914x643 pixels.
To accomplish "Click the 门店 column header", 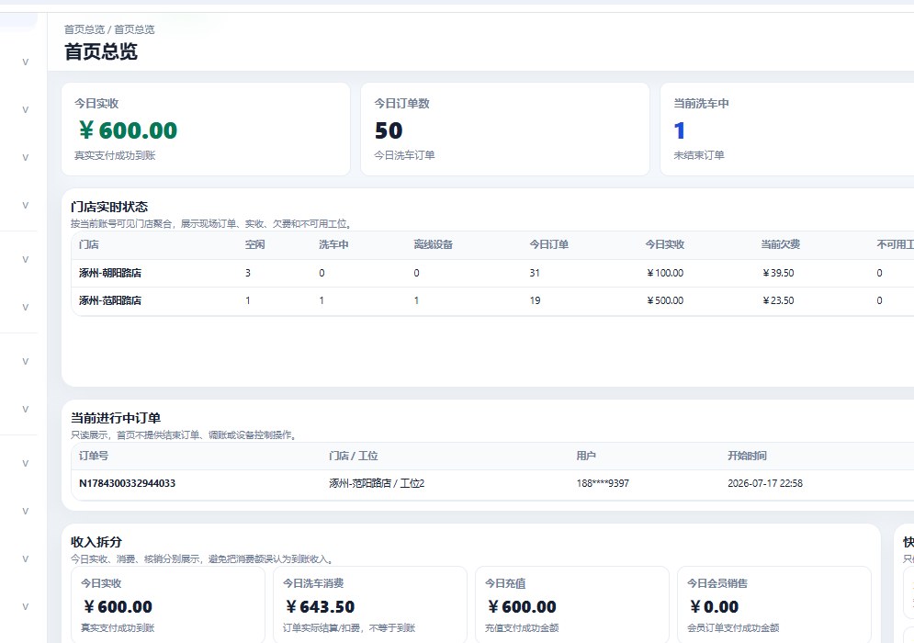I will tap(88, 244).
